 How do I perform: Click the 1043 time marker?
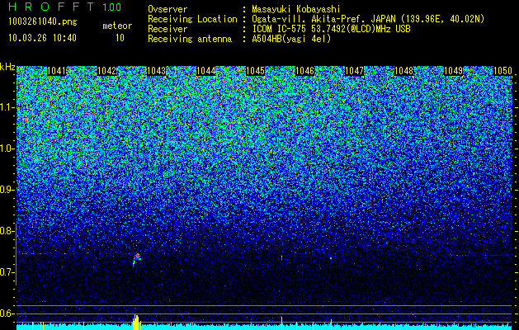[156, 71]
